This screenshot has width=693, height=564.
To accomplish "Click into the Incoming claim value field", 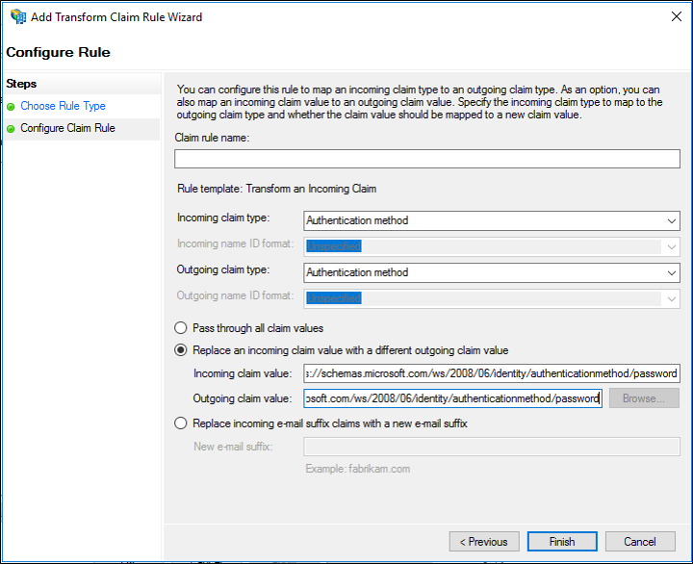I will coord(491,373).
